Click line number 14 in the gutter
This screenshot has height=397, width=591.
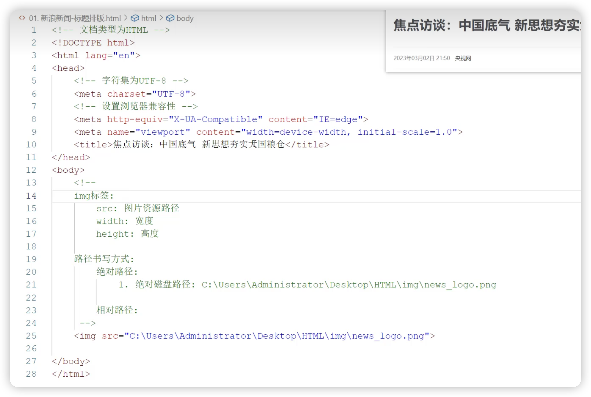[x=31, y=196]
